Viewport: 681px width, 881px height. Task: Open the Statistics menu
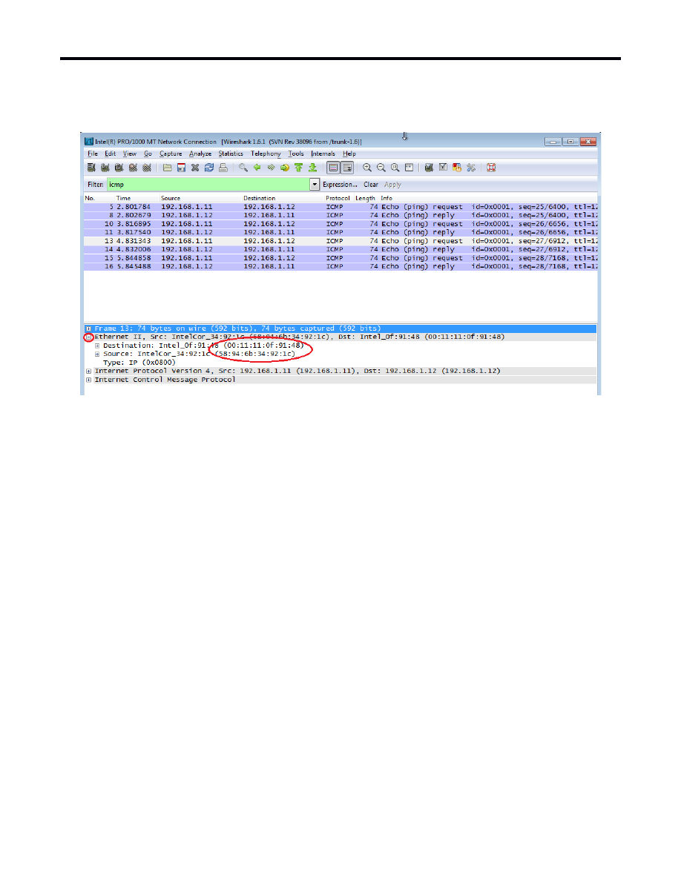tap(231, 154)
